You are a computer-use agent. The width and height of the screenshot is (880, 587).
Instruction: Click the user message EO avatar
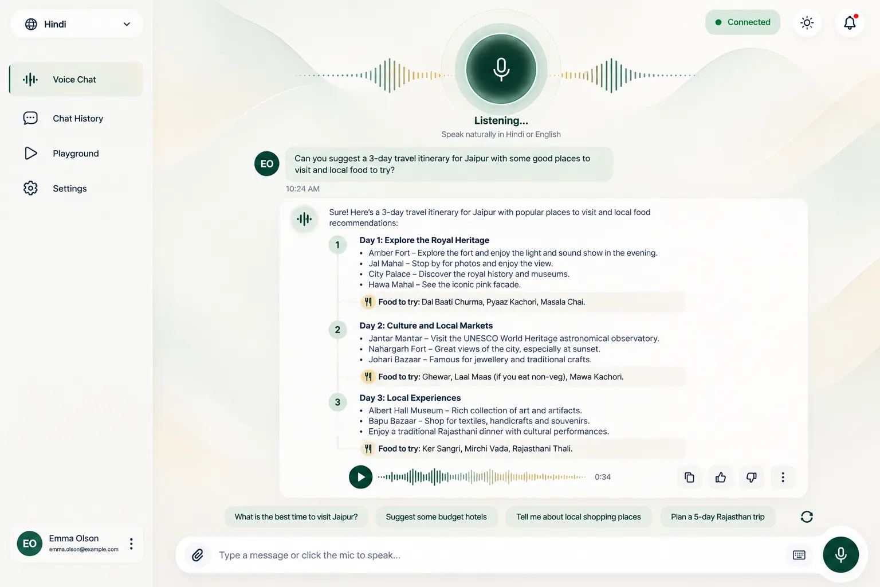[x=267, y=163]
